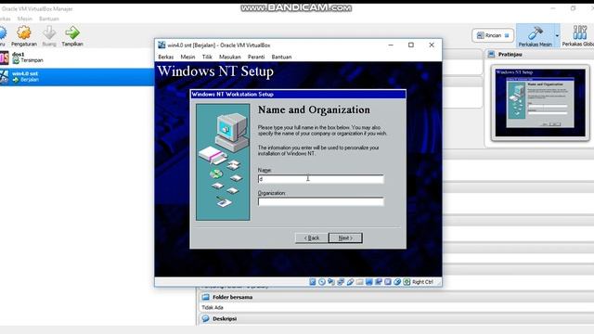594x334 pixels.
Task: Click the Rincian button in Manager
Action: (x=493, y=35)
